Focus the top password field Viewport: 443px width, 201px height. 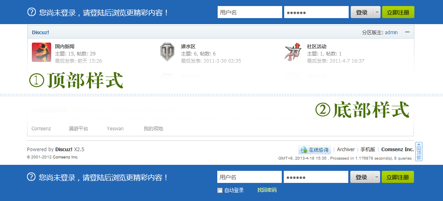[316, 12]
